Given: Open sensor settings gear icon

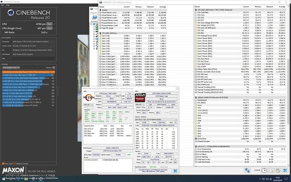Looking at the screenshot, I should click(278, 170).
